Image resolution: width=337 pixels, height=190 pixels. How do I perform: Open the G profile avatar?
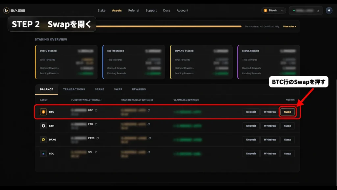point(329,10)
